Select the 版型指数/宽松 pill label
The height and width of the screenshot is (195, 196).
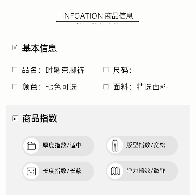pyautogui.click(x=146, y=145)
